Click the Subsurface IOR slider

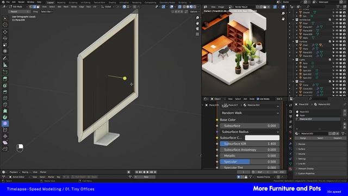(250, 144)
